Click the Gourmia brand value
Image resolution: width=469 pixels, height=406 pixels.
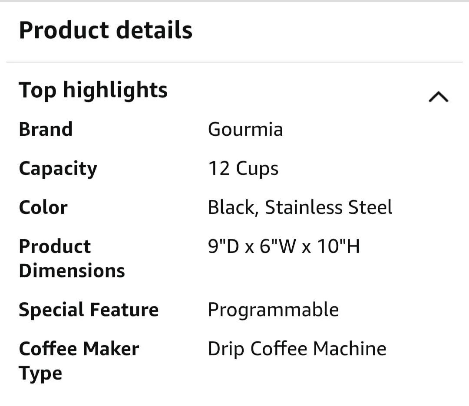(x=245, y=129)
